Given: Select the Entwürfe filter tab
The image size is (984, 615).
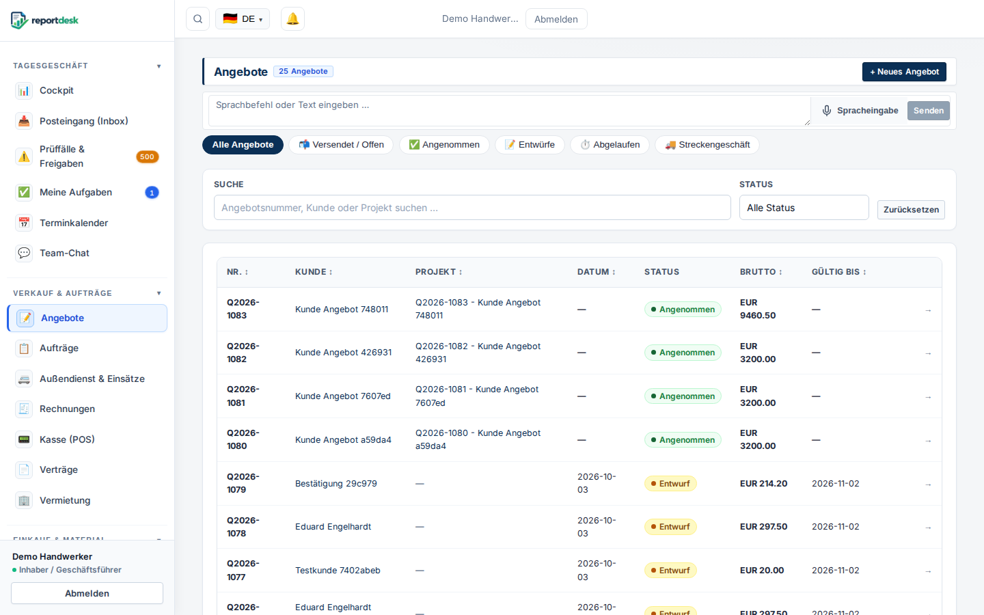Looking at the screenshot, I should [x=530, y=145].
